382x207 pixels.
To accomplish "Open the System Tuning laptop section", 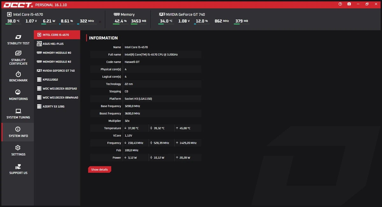I will click(x=18, y=114).
